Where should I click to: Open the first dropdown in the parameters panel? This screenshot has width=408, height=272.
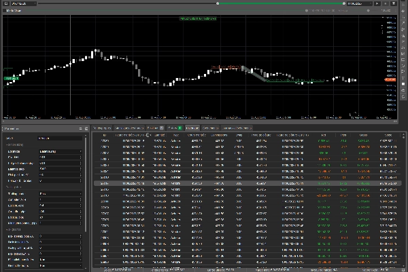pos(60,151)
